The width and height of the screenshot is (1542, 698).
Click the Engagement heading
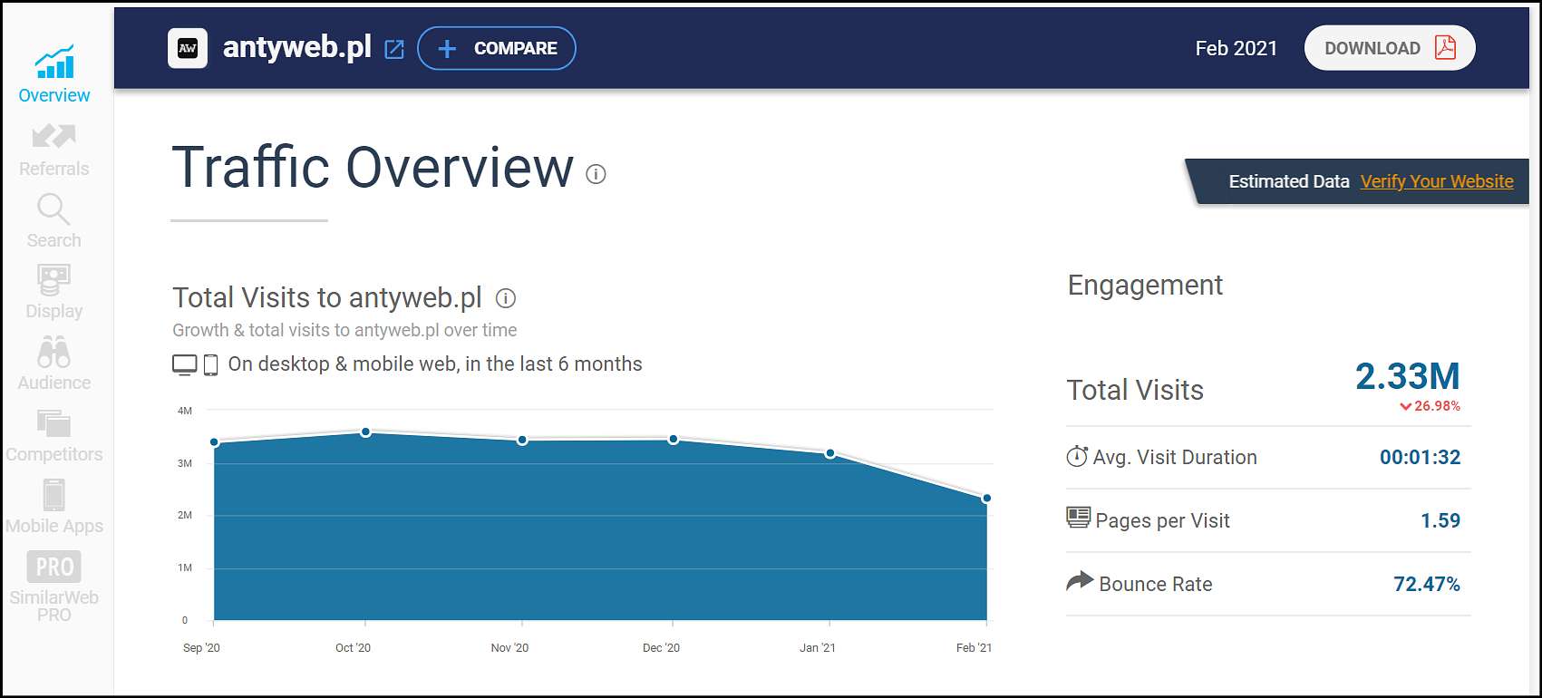(1145, 286)
